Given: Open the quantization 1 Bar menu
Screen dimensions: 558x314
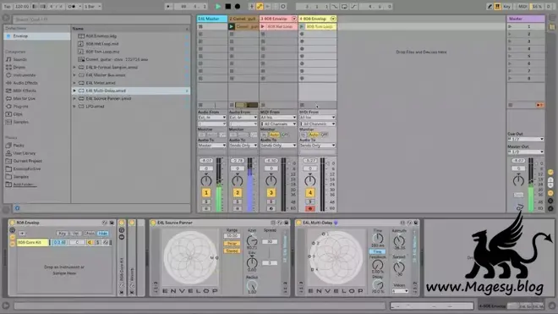Looking at the screenshot, I should click(x=92, y=7).
